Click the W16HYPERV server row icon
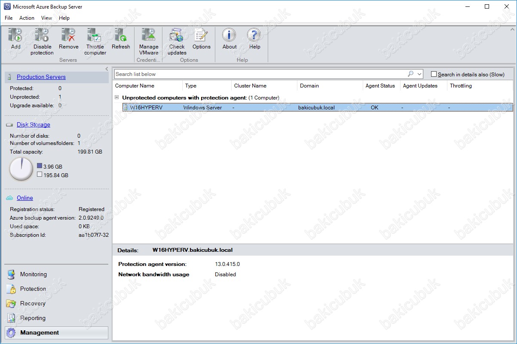This screenshot has width=517, height=344. coord(125,108)
